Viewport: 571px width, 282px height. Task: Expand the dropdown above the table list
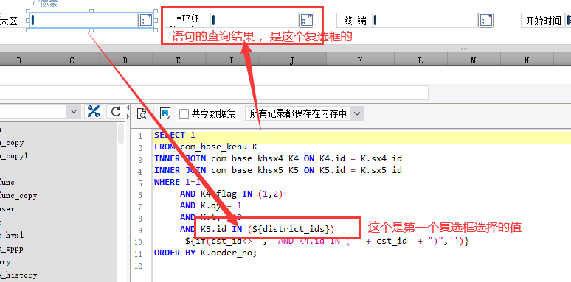pyautogui.click(x=74, y=111)
